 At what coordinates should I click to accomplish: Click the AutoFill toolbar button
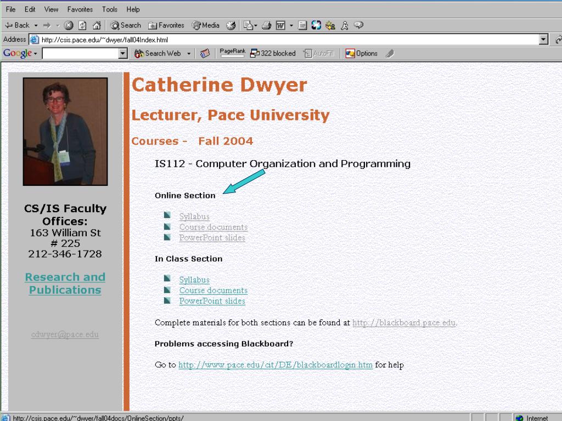pyautogui.click(x=319, y=53)
